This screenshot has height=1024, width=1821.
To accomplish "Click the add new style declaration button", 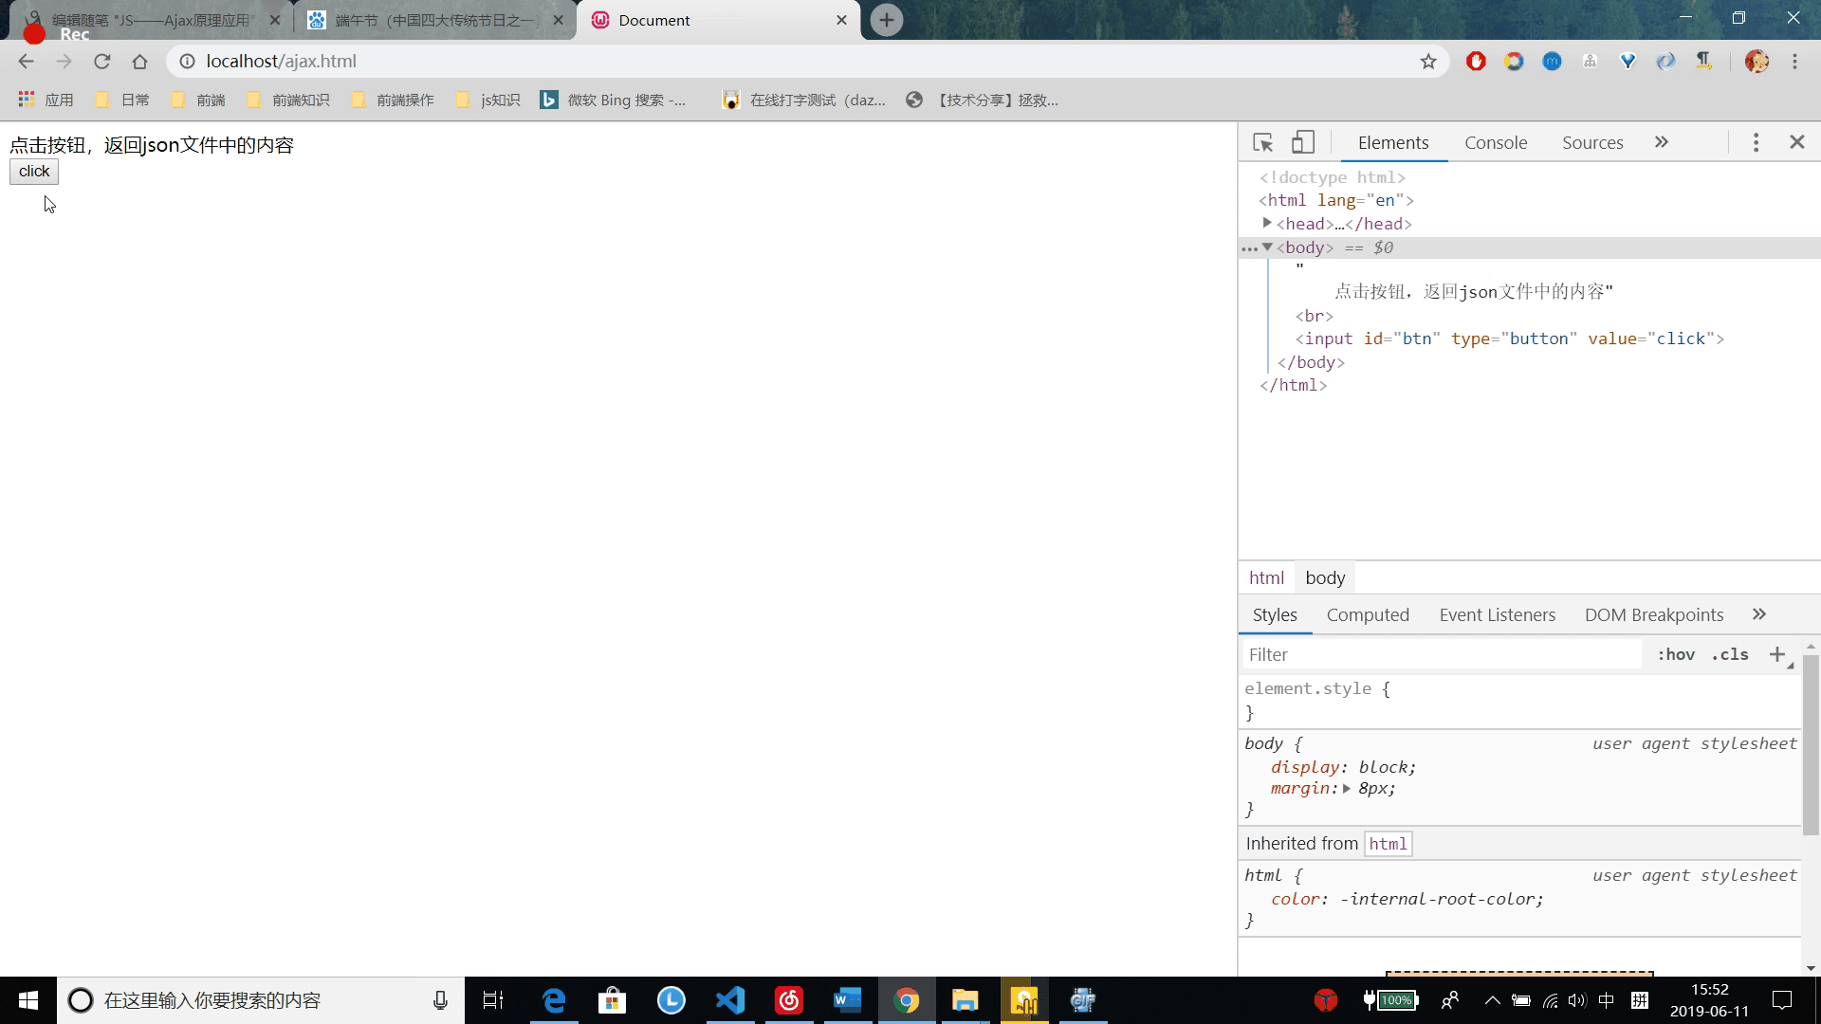I will pos(1776,654).
